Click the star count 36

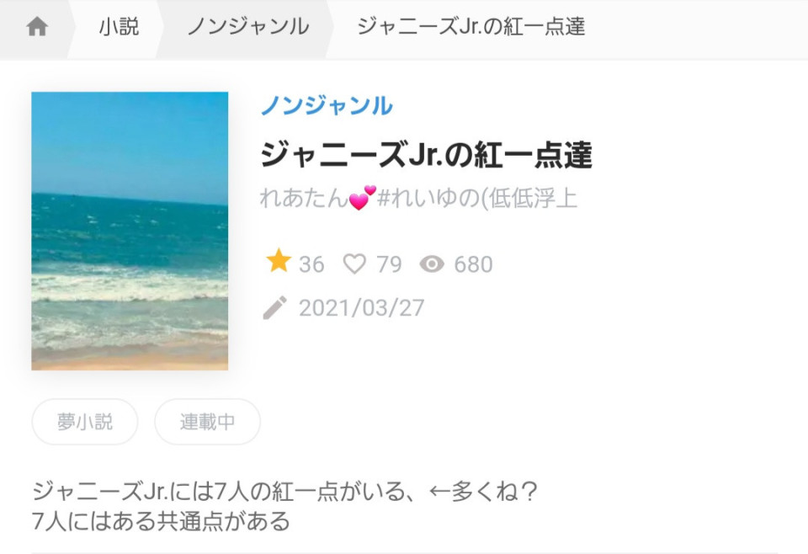coord(311,264)
